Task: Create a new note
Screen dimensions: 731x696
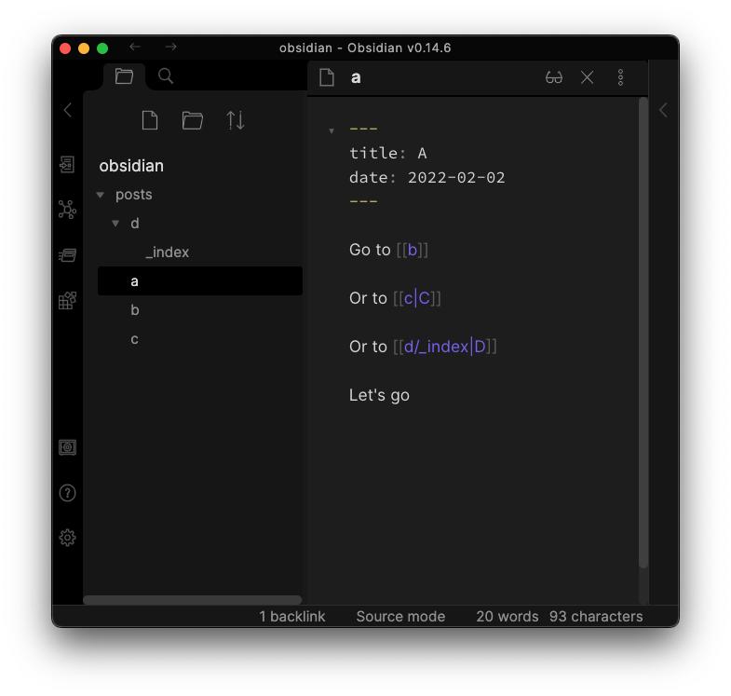Action: [150, 120]
